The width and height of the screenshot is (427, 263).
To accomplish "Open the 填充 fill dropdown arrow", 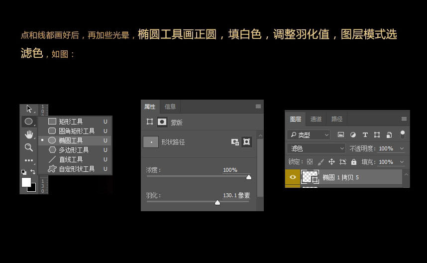I will tap(402, 162).
